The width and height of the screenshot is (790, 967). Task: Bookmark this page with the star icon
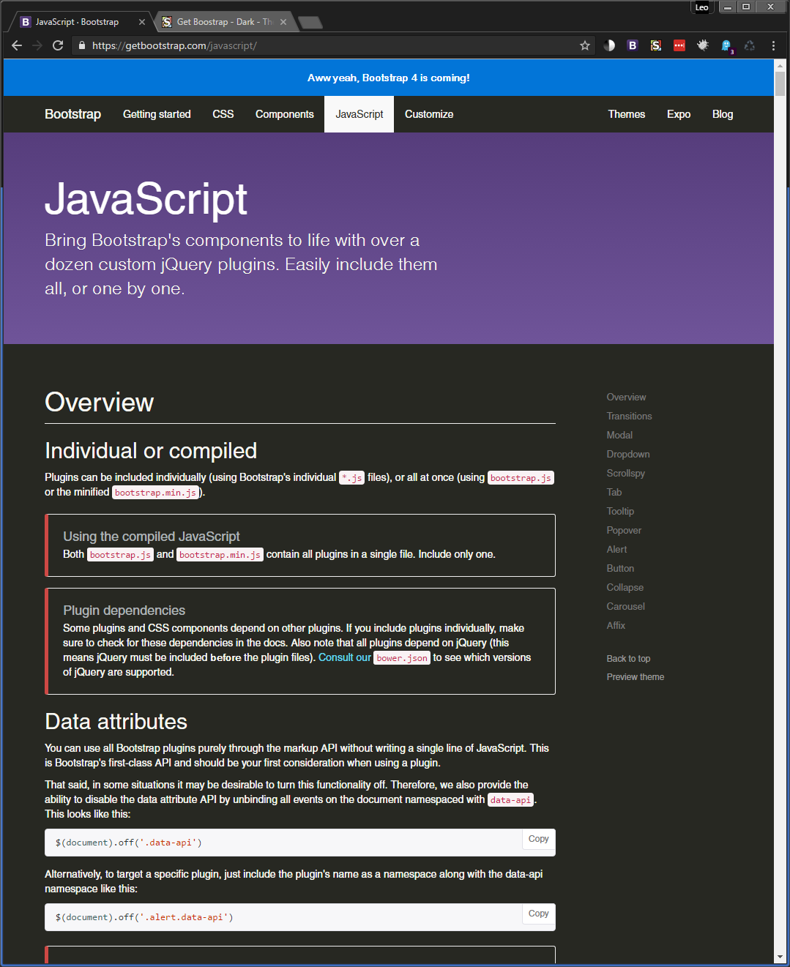click(585, 45)
